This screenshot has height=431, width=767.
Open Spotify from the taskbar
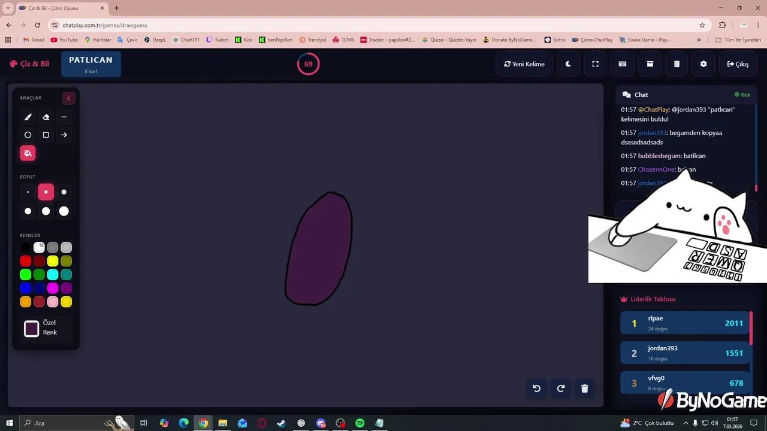(360, 423)
